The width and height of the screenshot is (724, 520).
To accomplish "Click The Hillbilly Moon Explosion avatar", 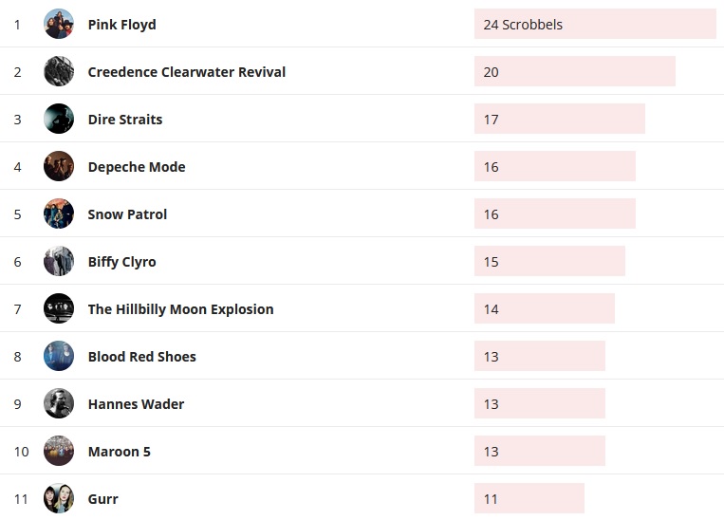I will coord(59,308).
